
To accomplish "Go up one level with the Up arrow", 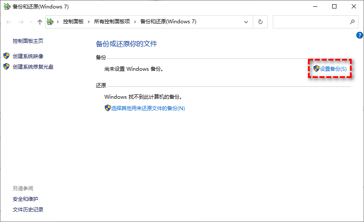I will (40, 22).
